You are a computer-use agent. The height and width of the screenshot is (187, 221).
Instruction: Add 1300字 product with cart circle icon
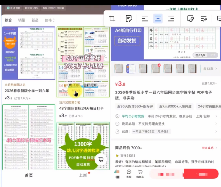(101, 159)
